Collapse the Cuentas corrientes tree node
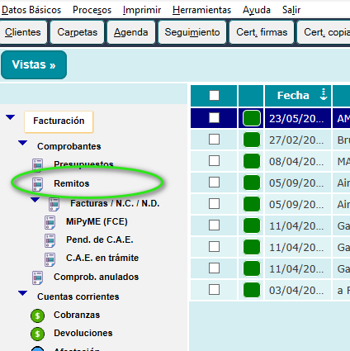The width and height of the screenshot is (350, 351). pos(23,293)
